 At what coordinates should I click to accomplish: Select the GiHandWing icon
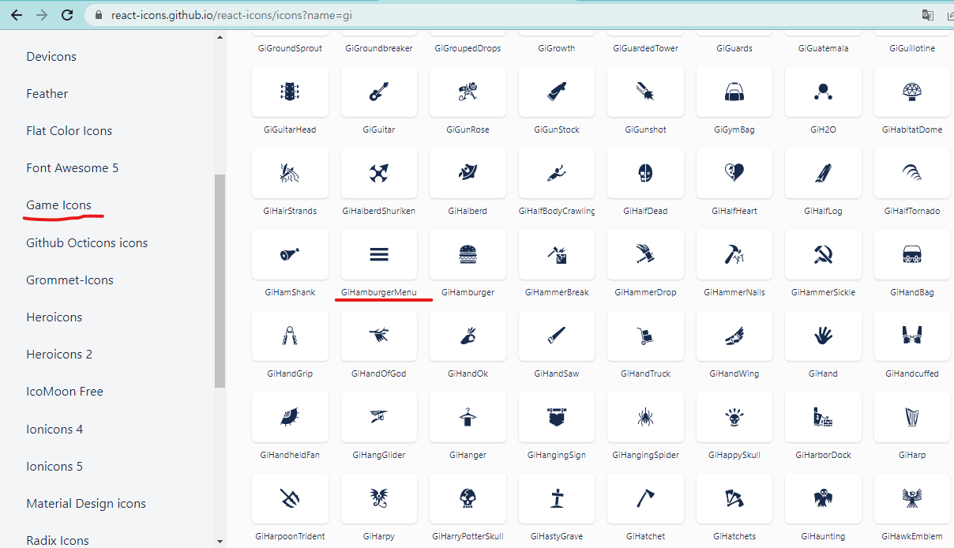pyautogui.click(x=734, y=336)
